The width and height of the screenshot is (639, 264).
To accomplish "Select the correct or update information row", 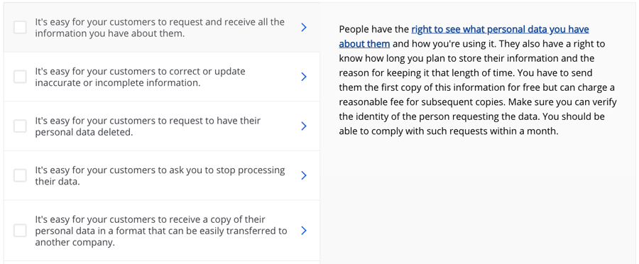I will 162,77.
